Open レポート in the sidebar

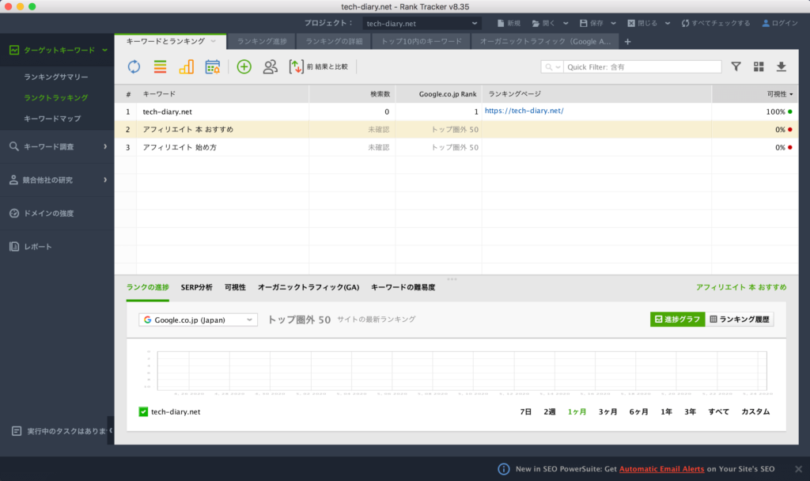point(57,247)
